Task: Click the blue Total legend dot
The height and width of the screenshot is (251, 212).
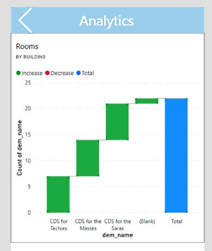Action: coord(78,73)
